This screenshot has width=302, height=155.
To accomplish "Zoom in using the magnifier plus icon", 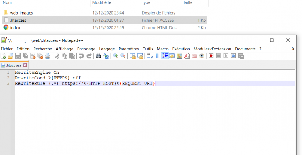I will point(115,56).
